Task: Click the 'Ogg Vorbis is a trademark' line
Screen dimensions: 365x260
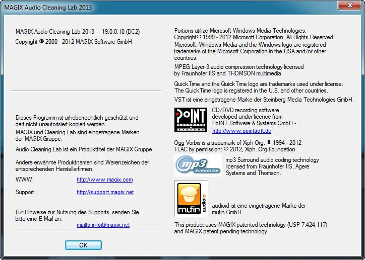Action: click(238, 142)
